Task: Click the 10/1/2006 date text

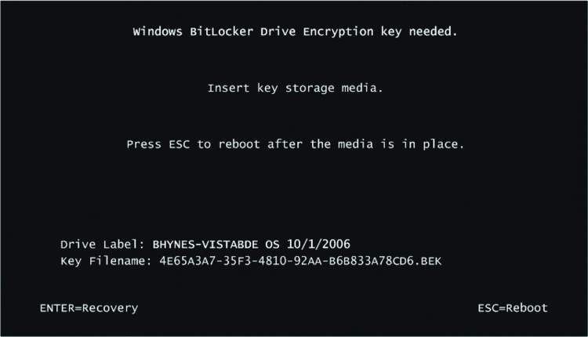Action: (318, 244)
